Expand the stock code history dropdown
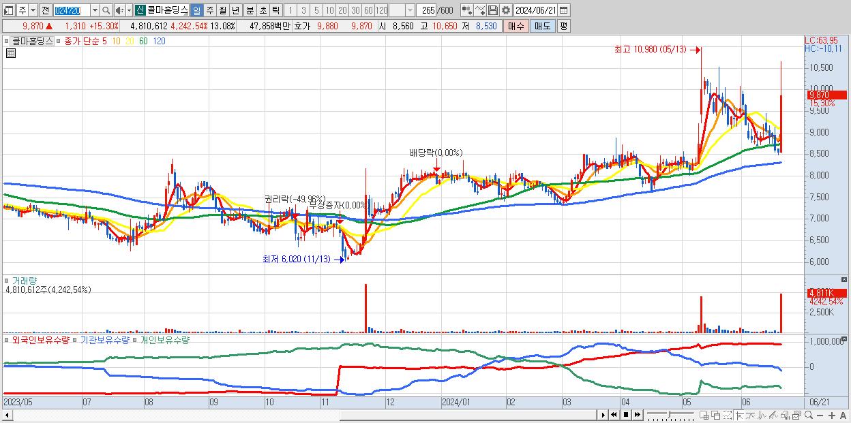This screenshot has width=851, height=423. tap(95, 10)
